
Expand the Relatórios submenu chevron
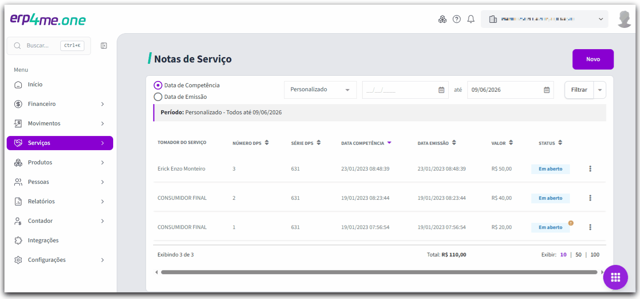[103, 202]
